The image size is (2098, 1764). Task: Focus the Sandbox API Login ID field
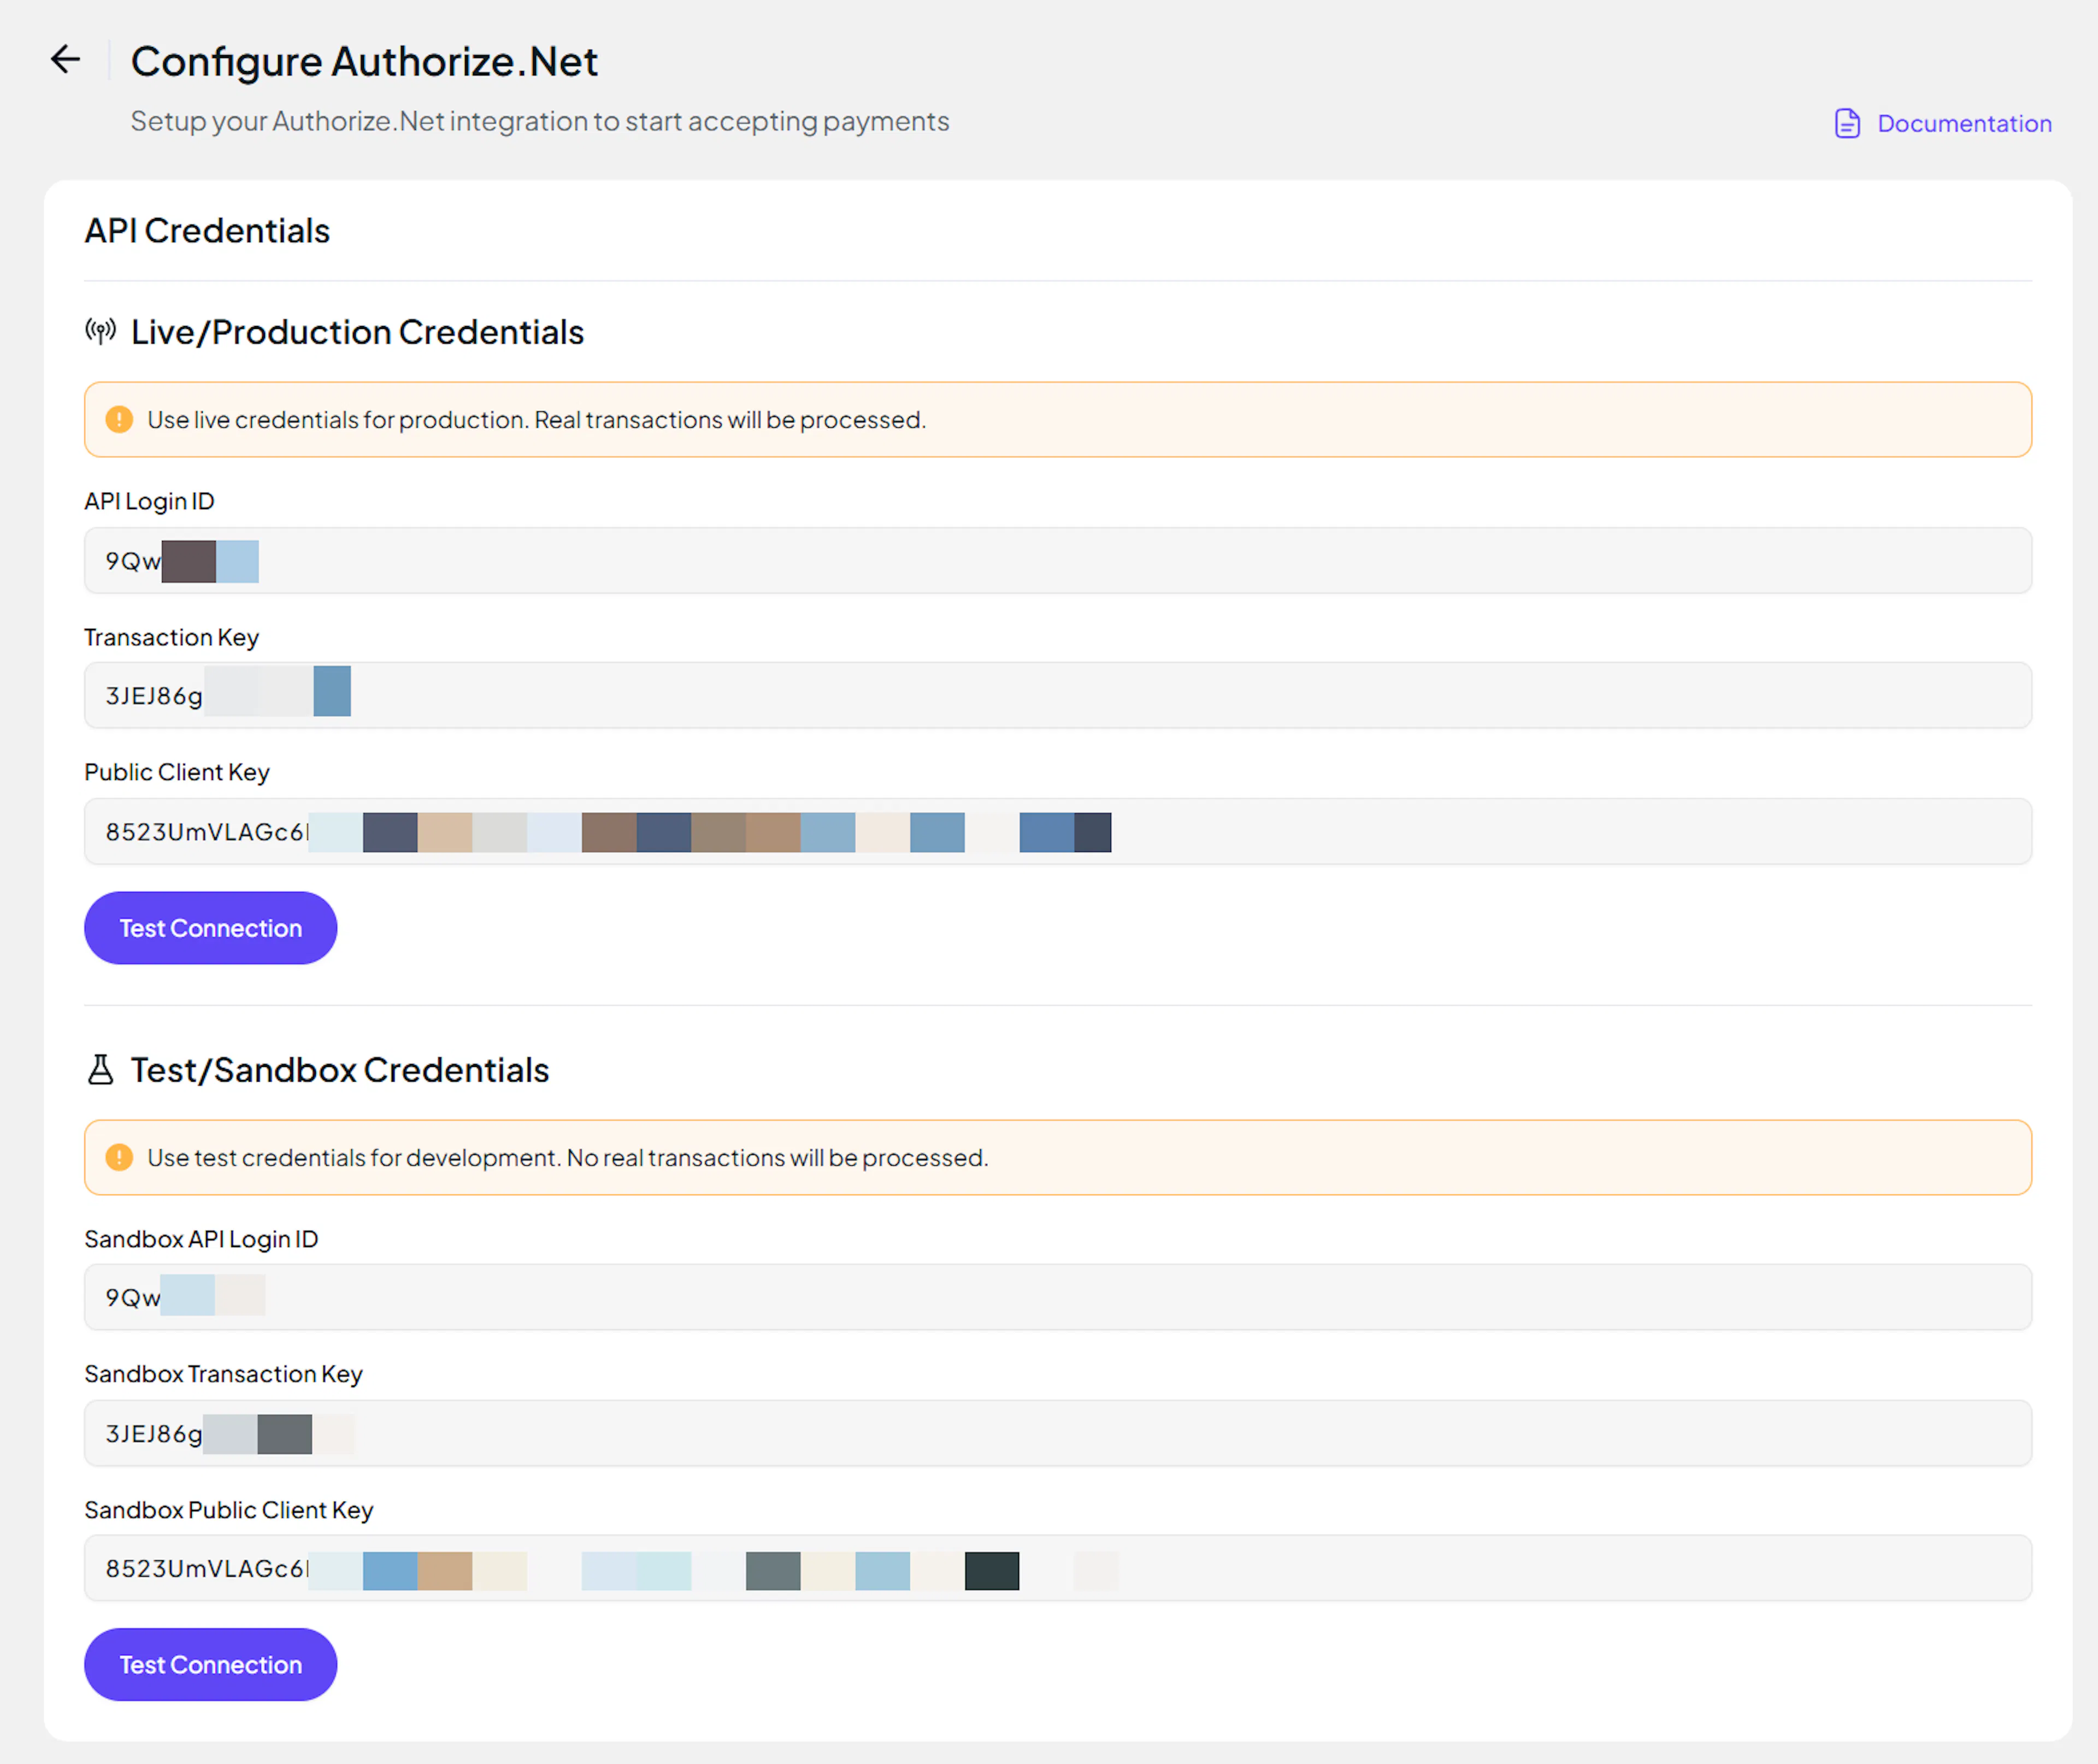pos(1056,1297)
